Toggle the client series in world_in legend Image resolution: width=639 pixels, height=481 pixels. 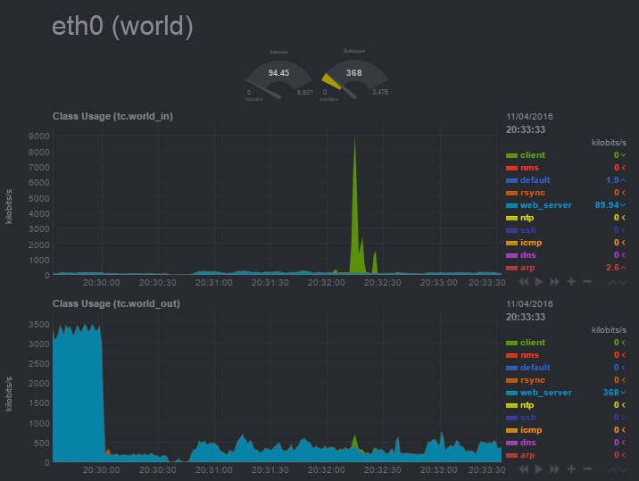[532, 155]
